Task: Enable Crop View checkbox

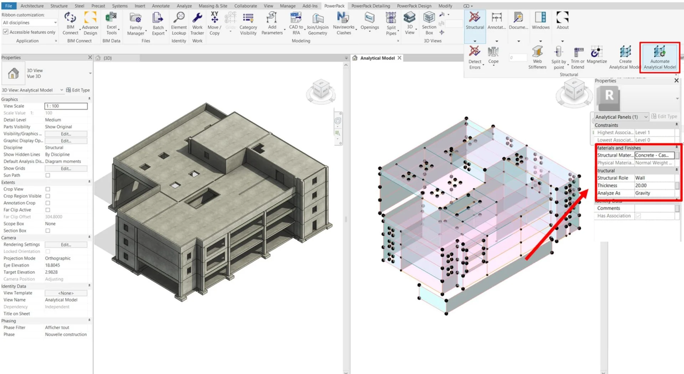Action: pos(48,189)
